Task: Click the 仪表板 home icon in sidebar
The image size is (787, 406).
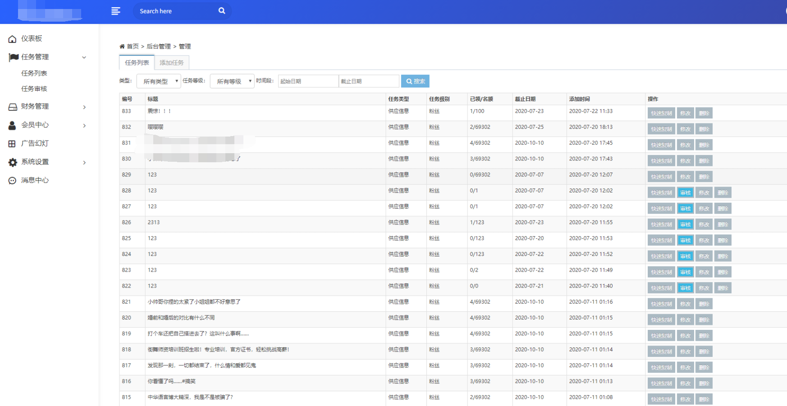Action: click(x=13, y=39)
